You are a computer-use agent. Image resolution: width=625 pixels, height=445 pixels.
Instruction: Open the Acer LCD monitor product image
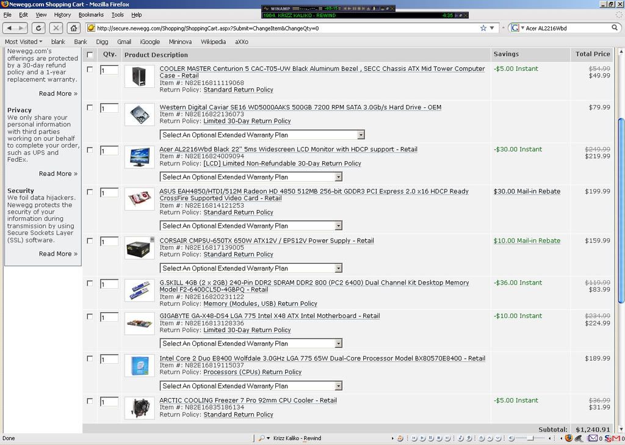pyautogui.click(x=140, y=157)
